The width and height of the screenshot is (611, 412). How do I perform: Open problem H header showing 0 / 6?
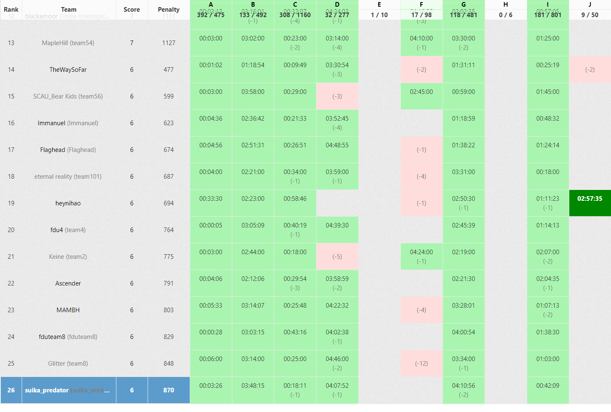coord(505,10)
